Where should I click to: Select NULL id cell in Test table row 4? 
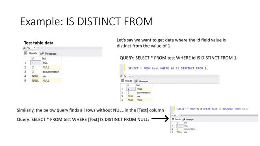click(x=36, y=76)
